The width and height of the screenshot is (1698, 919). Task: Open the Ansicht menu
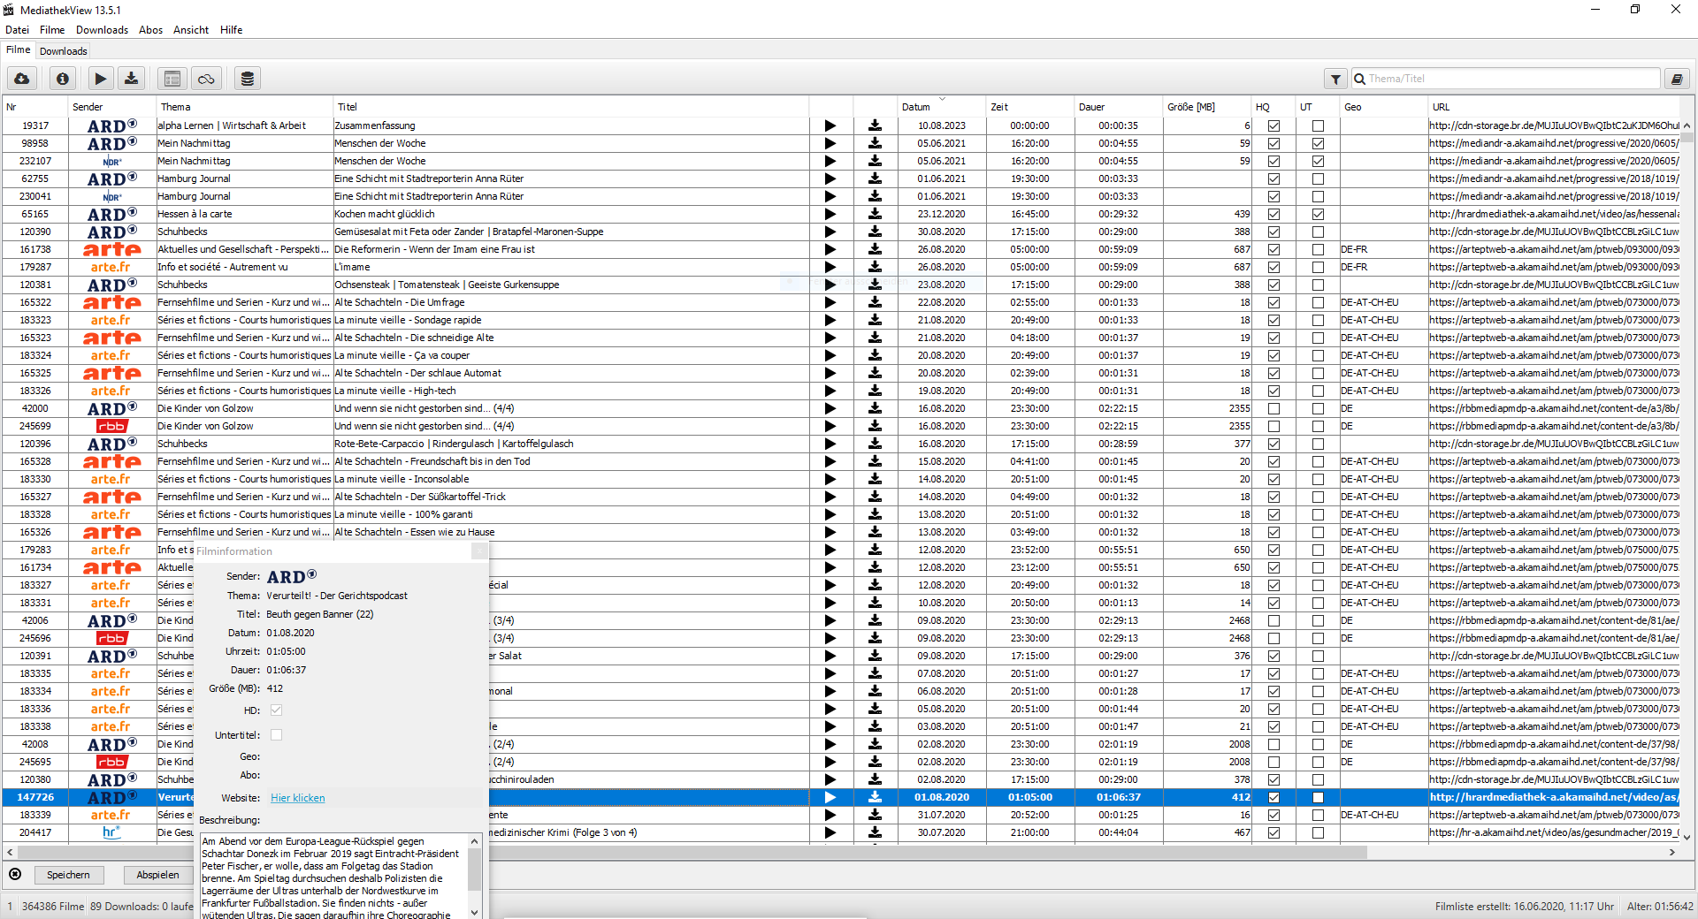coord(191,30)
